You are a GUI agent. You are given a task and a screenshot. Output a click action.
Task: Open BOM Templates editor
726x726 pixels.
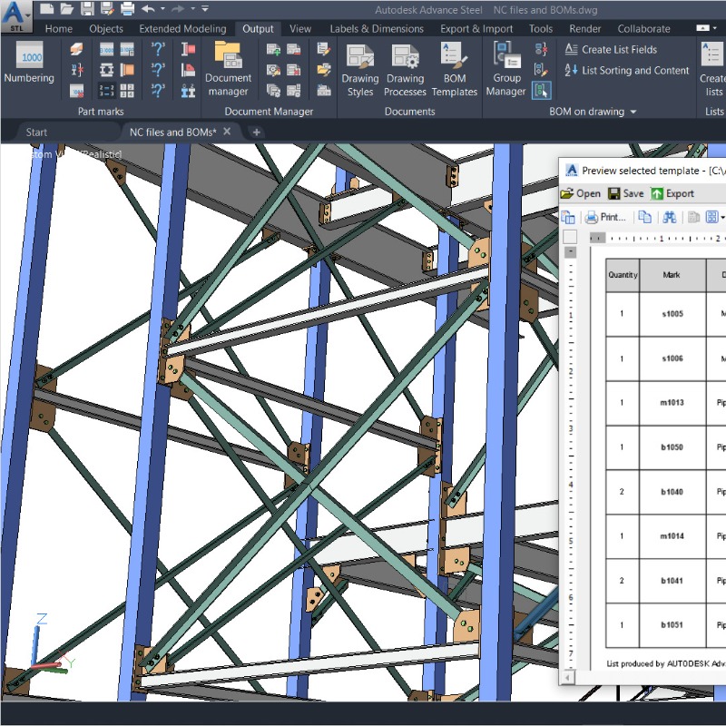455,68
